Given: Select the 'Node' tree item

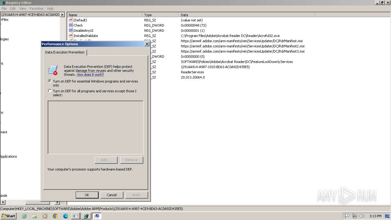Looking at the screenshot, I should [4, 196].
